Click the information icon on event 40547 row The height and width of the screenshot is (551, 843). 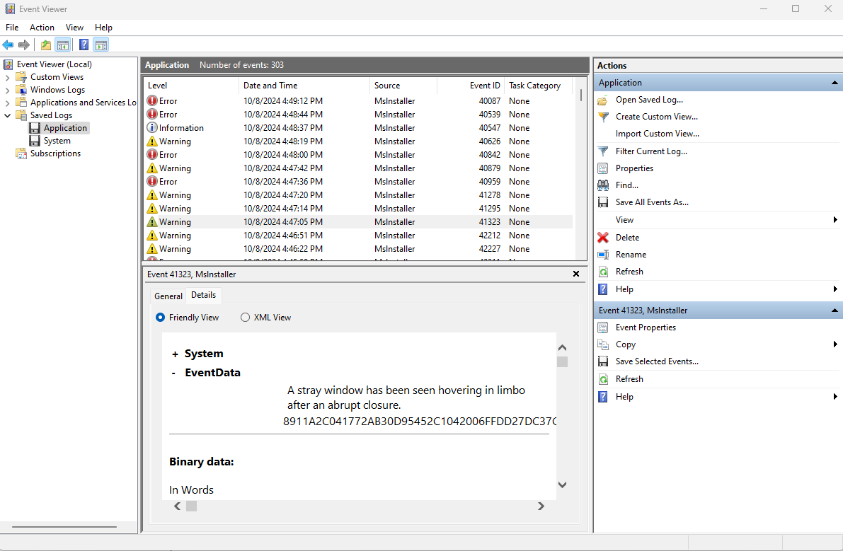[152, 128]
